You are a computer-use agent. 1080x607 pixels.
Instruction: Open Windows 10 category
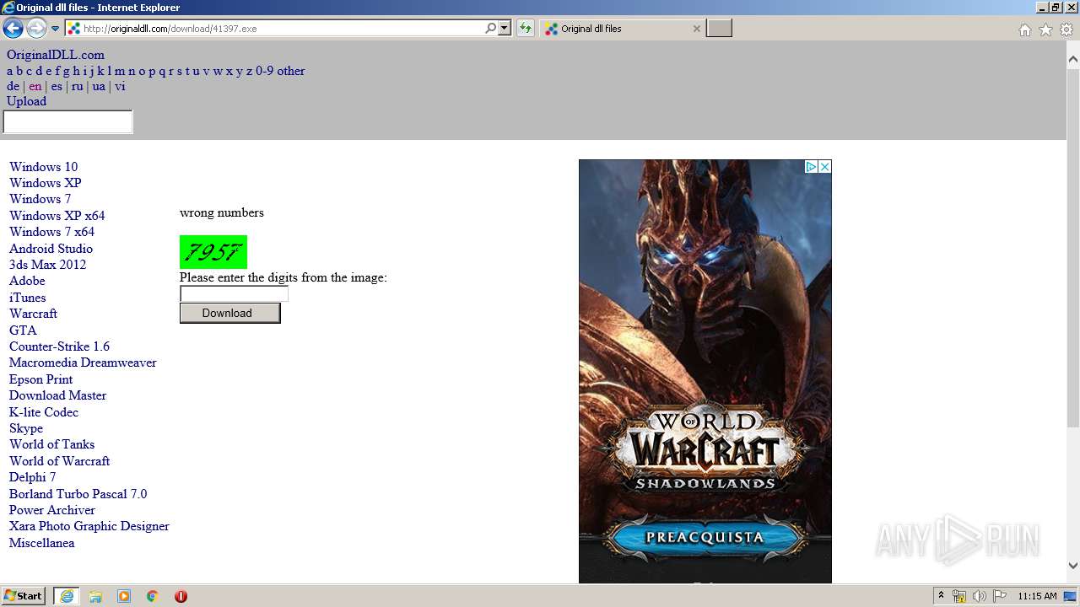click(x=43, y=167)
